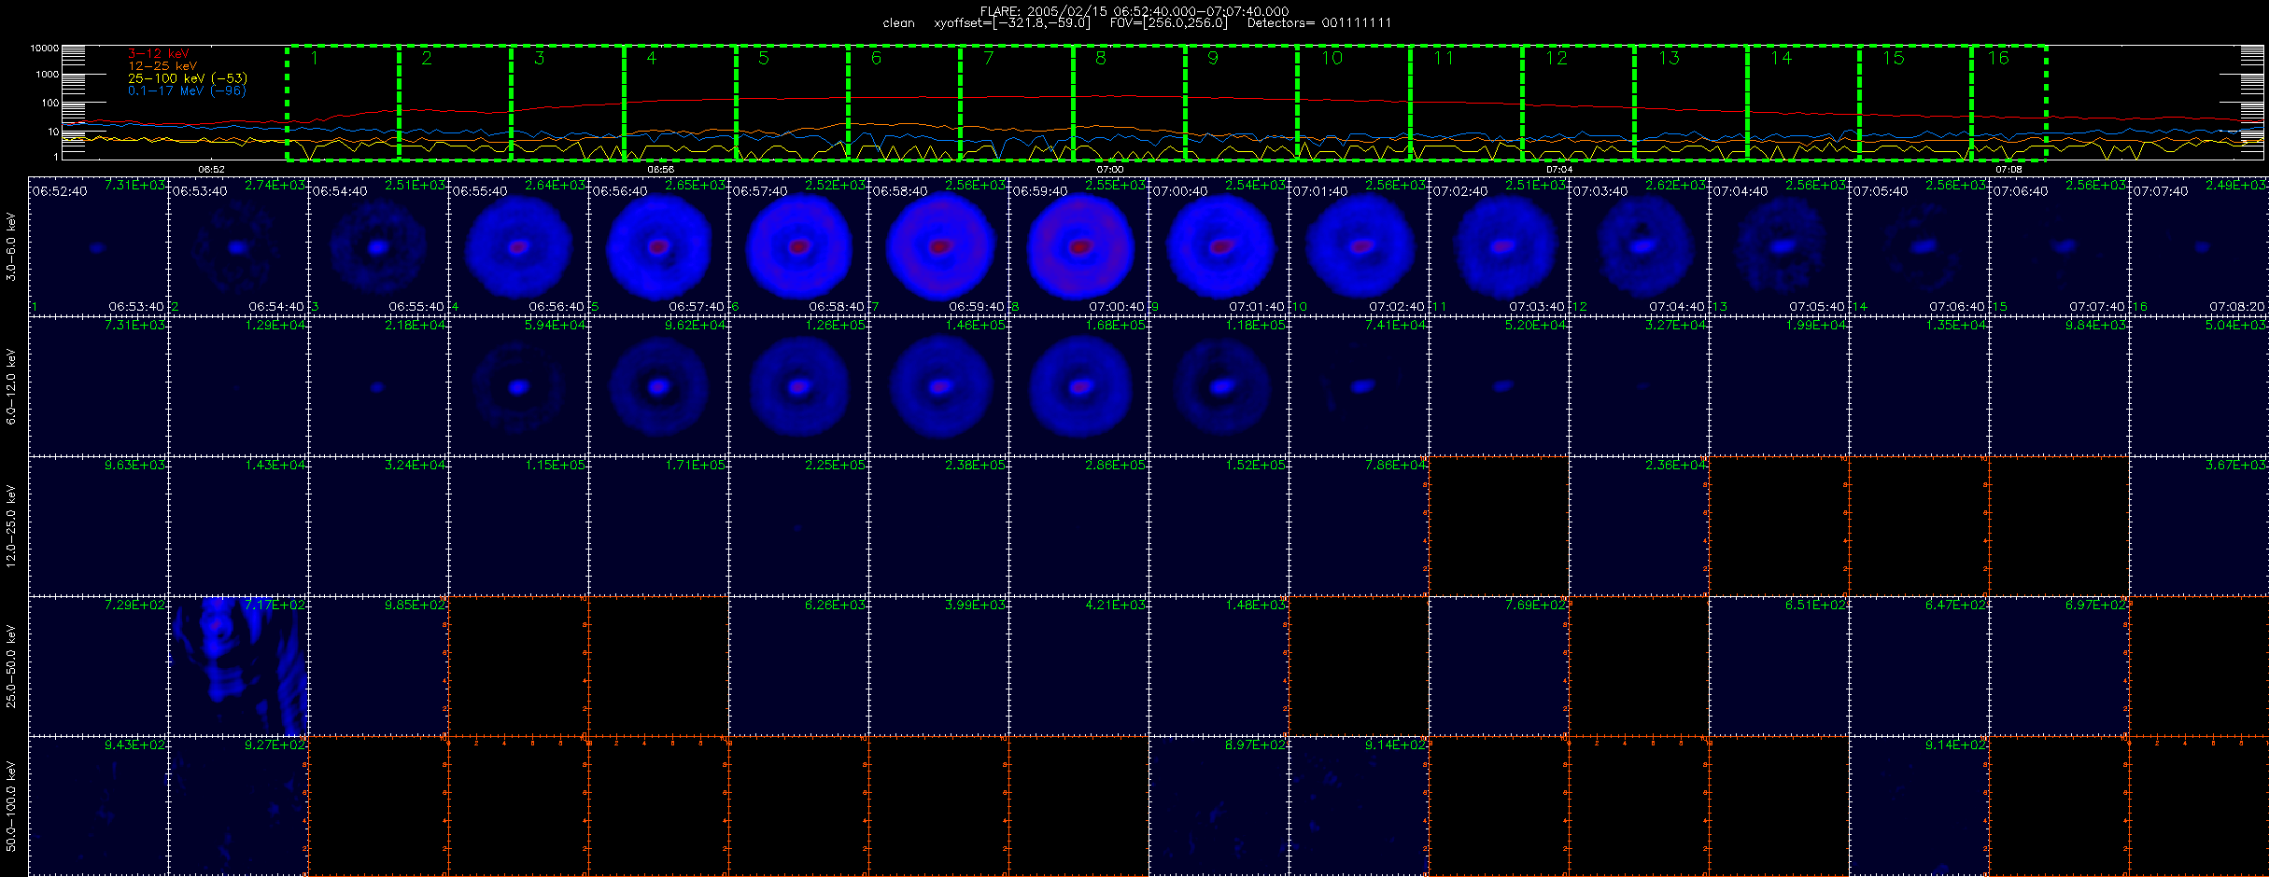2269x877 pixels.
Task: Click the 07:00 tick label on the lightcurve axis
Action: (1110, 170)
